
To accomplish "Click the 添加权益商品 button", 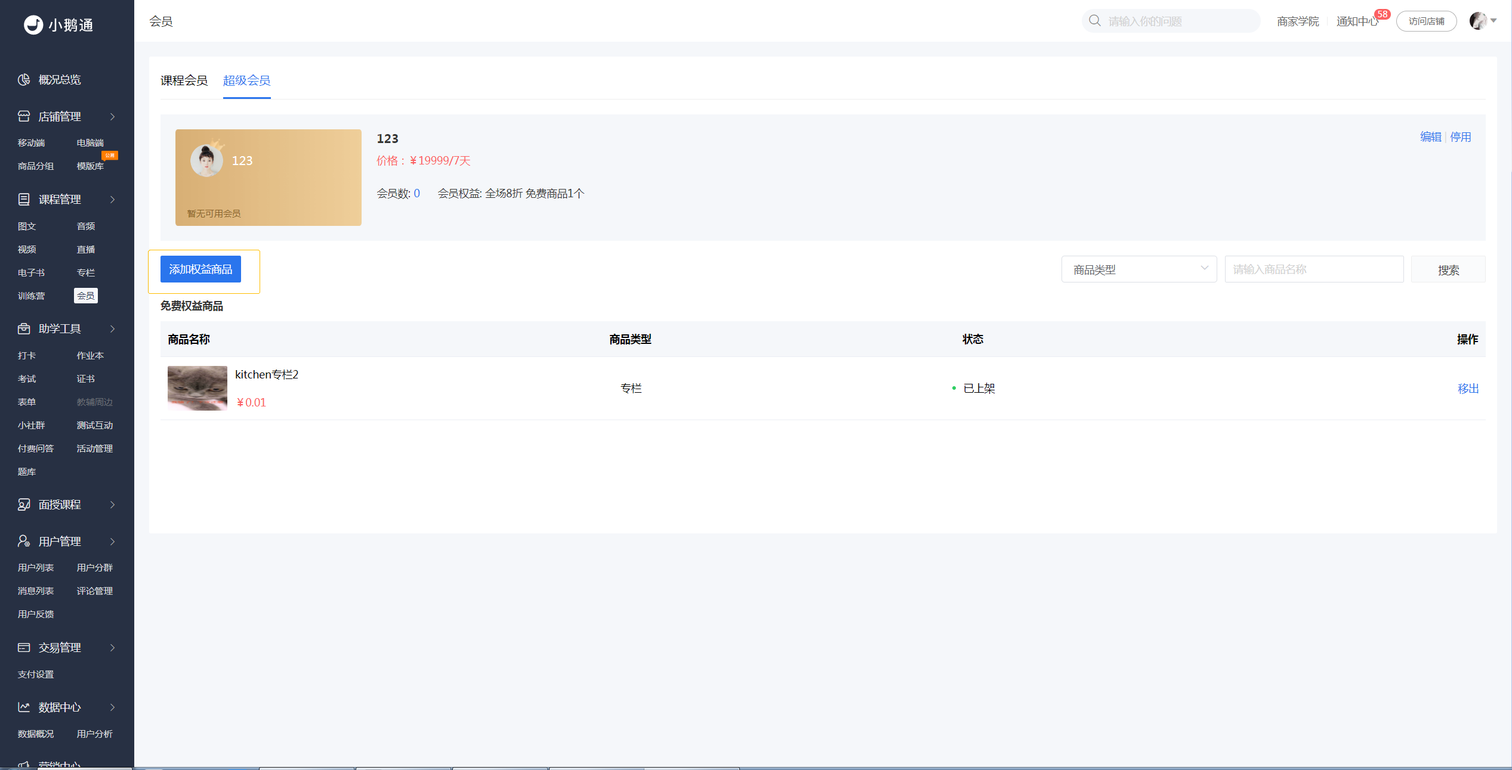I will tap(200, 269).
